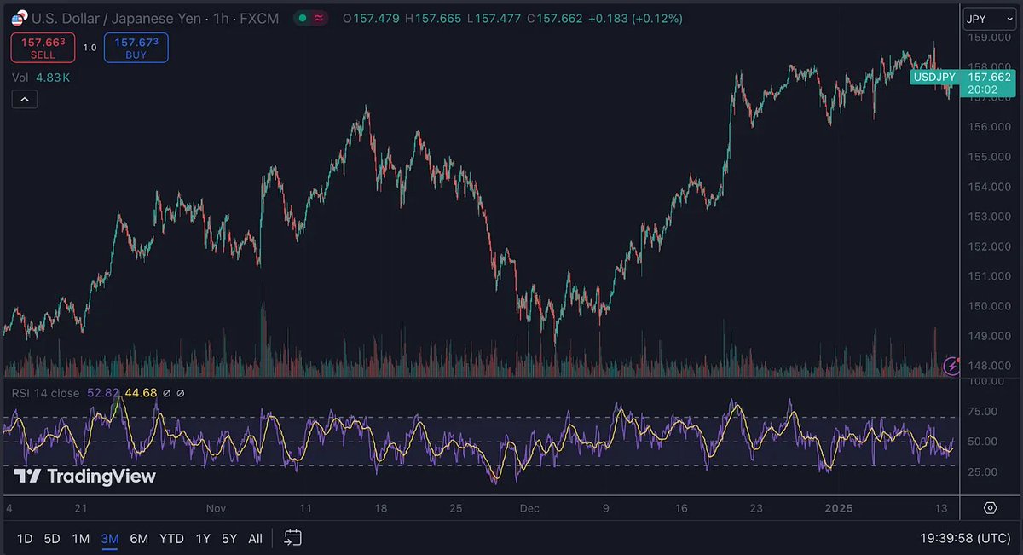Switch to the 1D time range
Image resolution: width=1023 pixels, height=555 pixels.
[25, 538]
